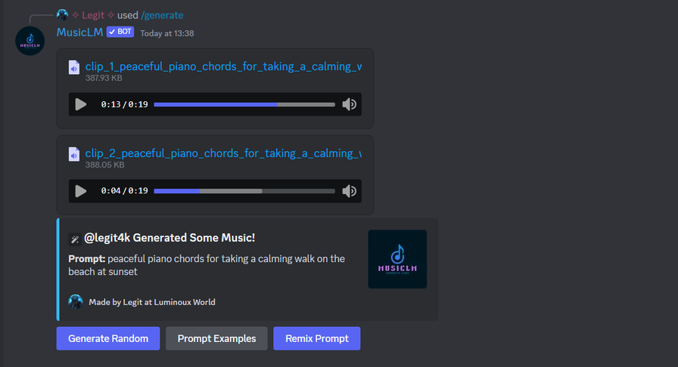The width and height of the screenshot is (678, 367).
Task: Click the Today at 13:38 timestamp
Action: pos(167,33)
